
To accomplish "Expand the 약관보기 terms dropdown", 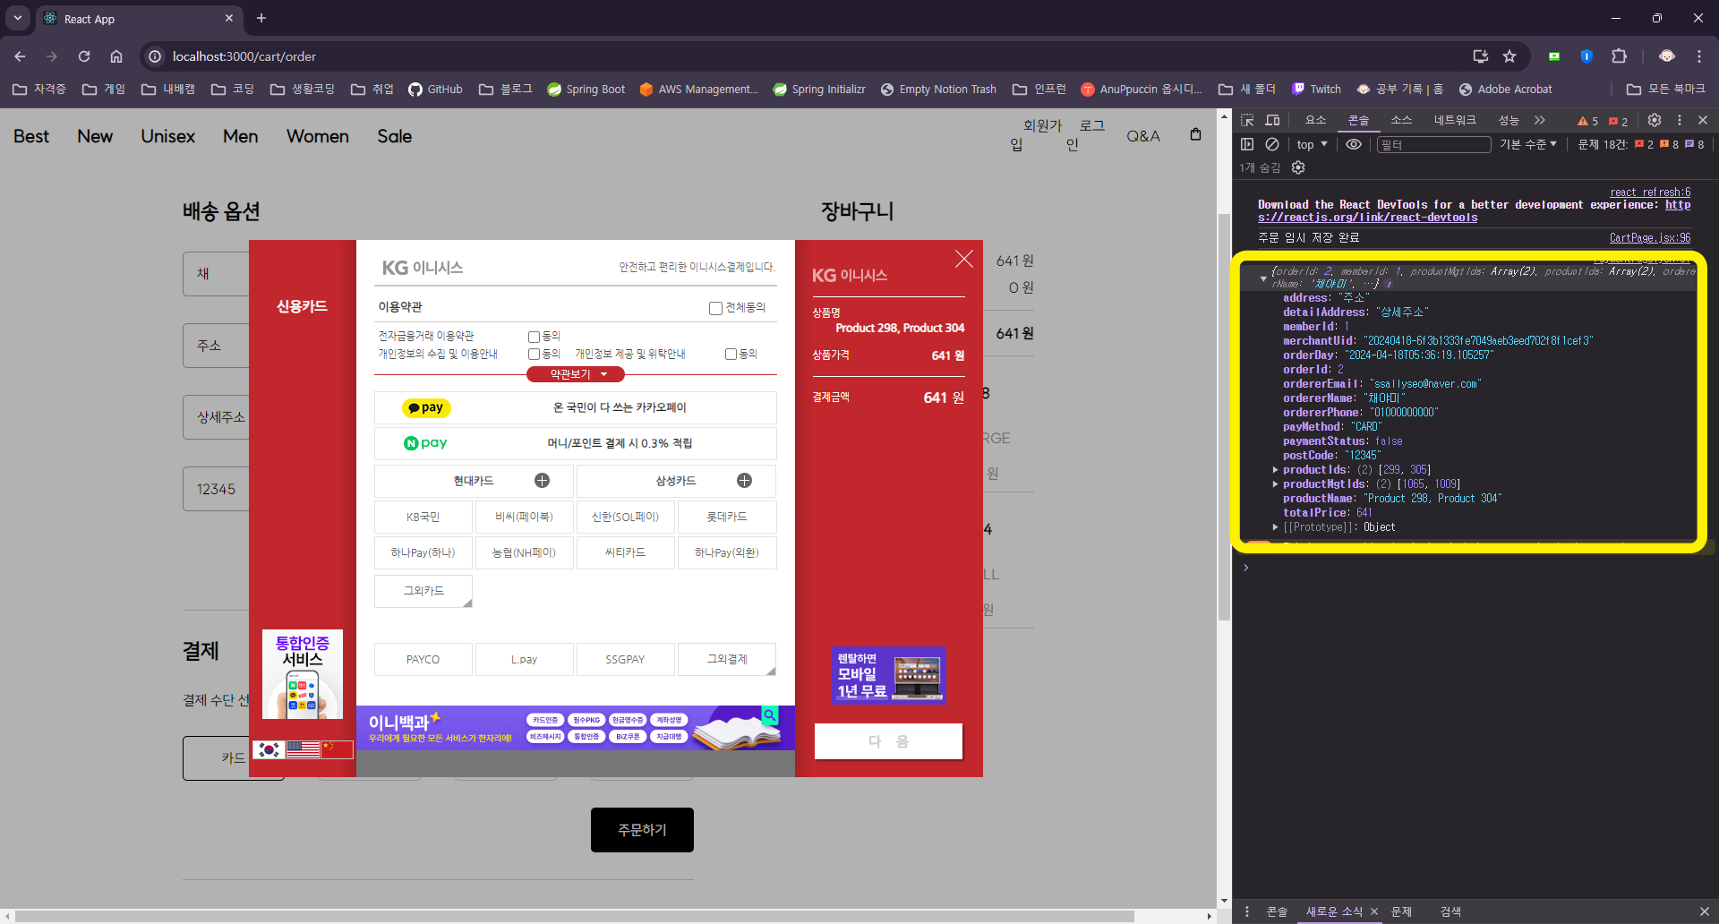I will tap(576, 374).
